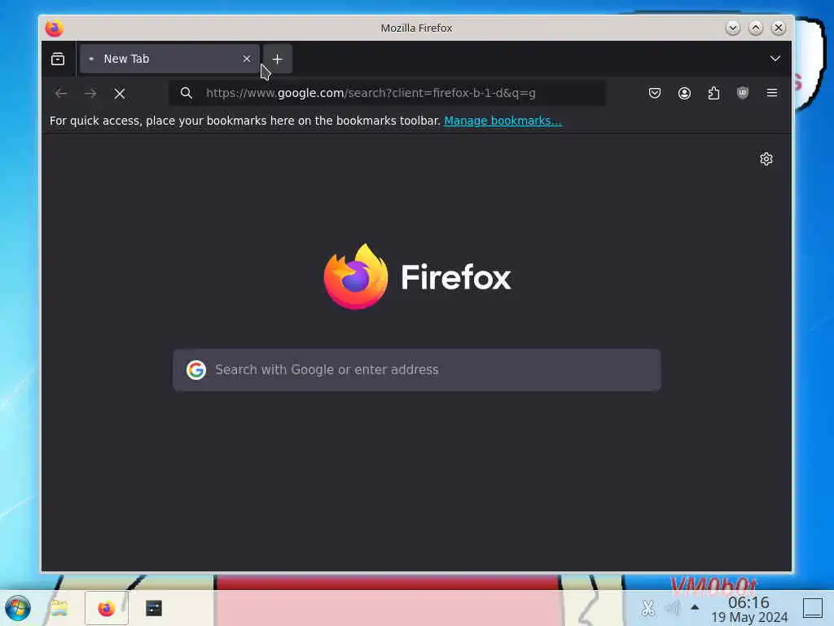Expand the list all tabs chevron
The height and width of the screenshot is (626, 834).
pos(775,59)
